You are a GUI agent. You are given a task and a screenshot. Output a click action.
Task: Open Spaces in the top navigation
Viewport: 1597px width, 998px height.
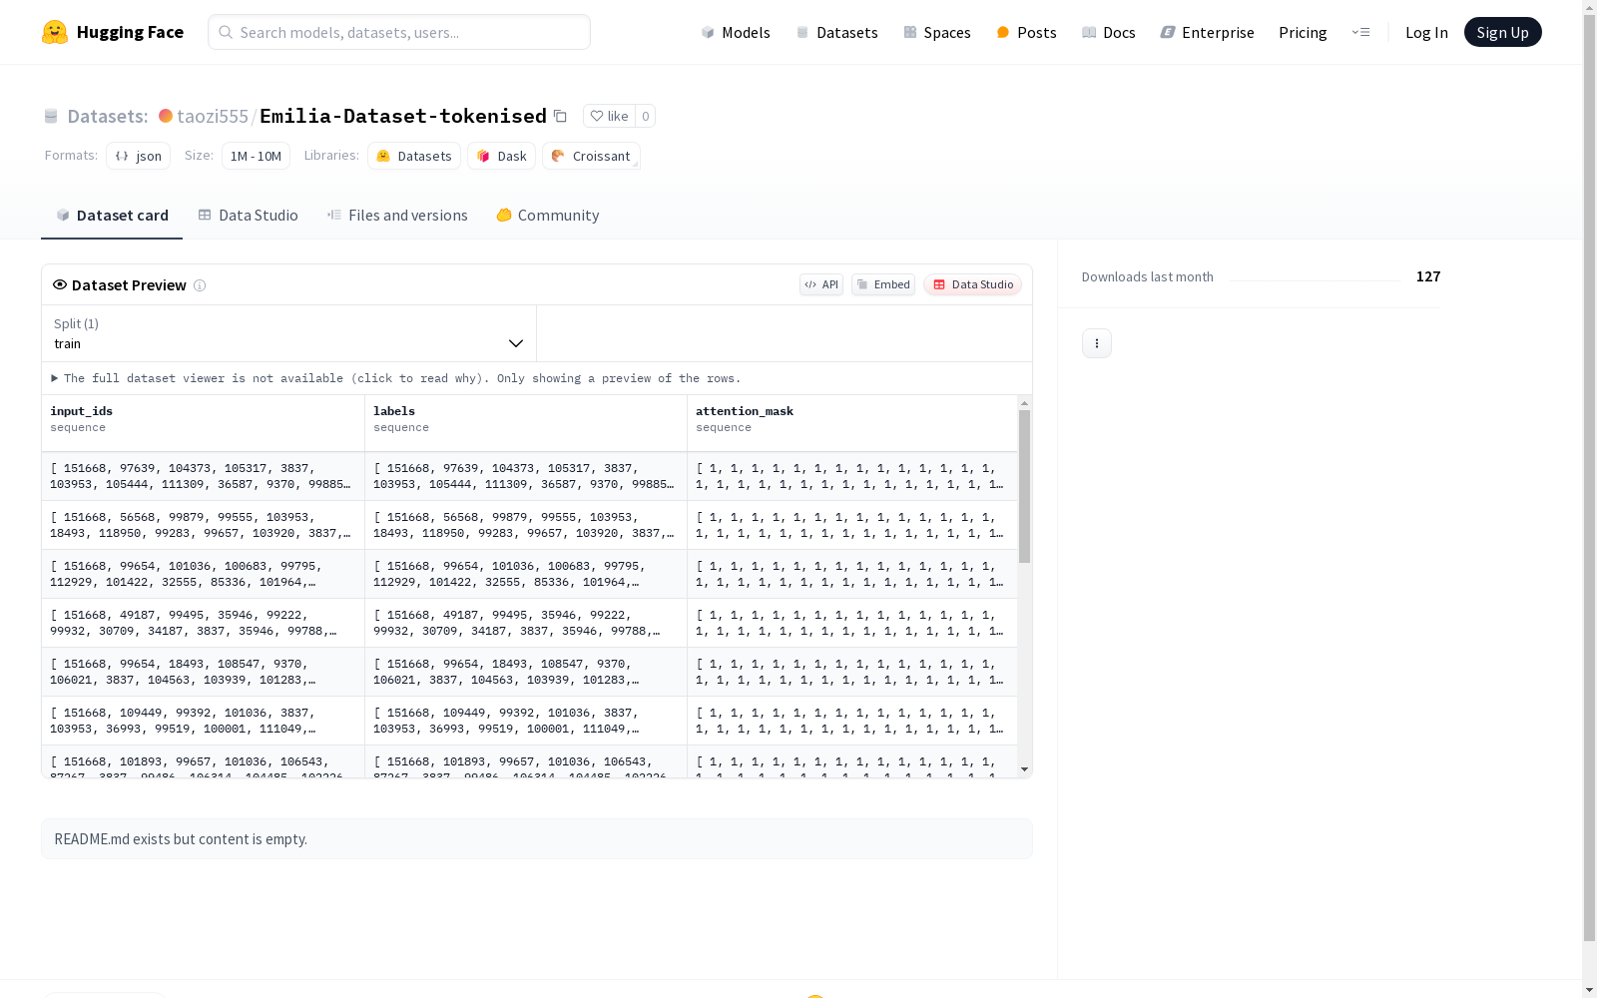pos(936,32)
